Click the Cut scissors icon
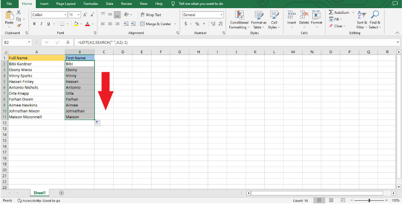Viewport: 402px width, 204px height. point(19,13)
